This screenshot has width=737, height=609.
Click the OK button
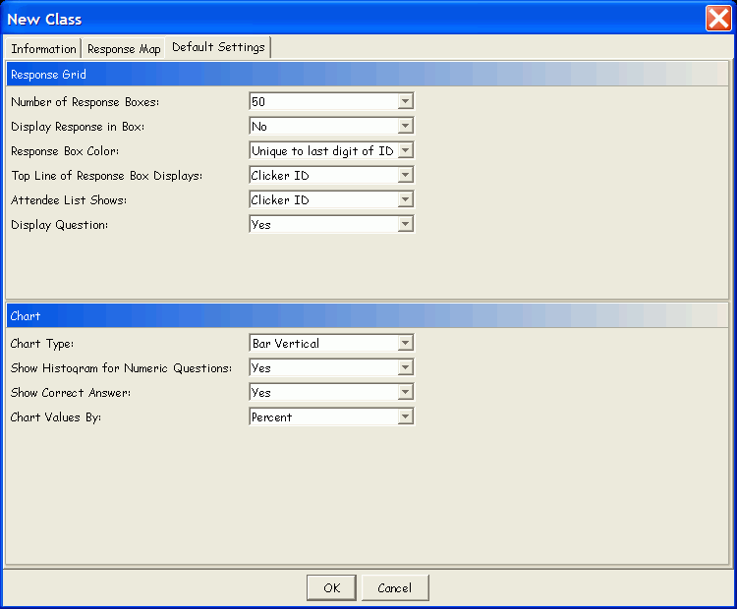pos(331,587)
